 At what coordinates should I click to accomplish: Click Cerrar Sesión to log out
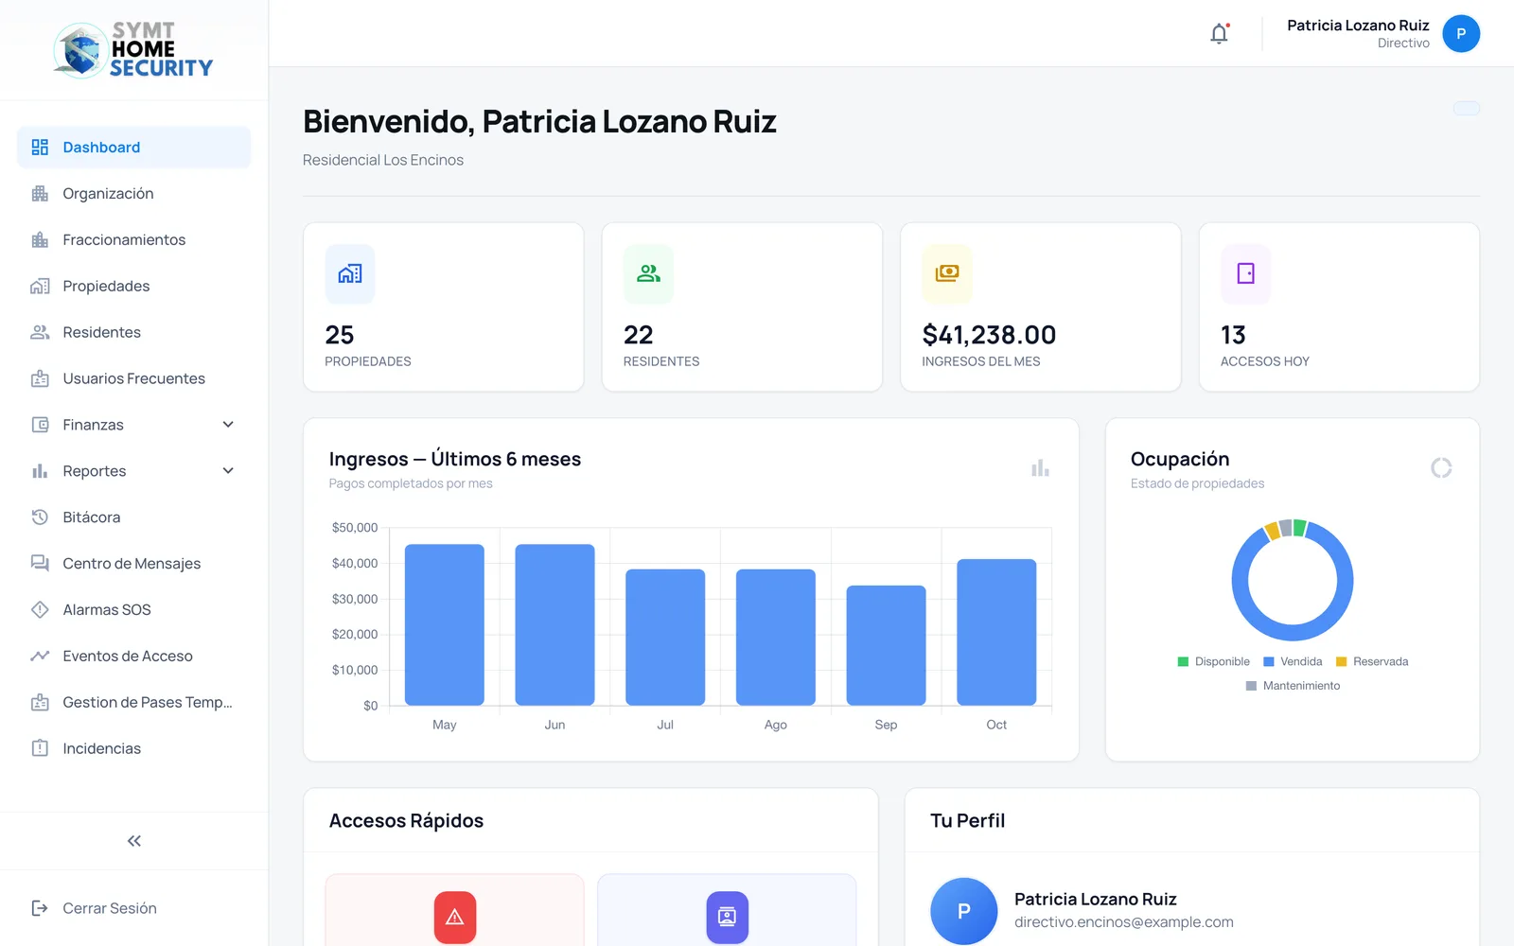[95, 908]
